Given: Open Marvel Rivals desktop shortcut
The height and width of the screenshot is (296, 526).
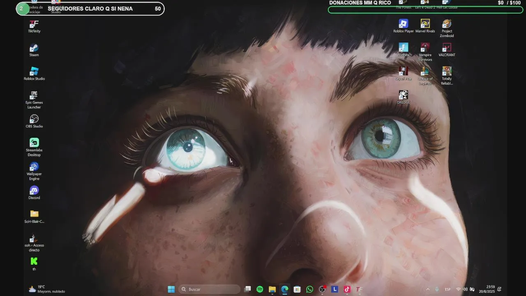Looking at the screenshot, I should click(x=425, y=26).
